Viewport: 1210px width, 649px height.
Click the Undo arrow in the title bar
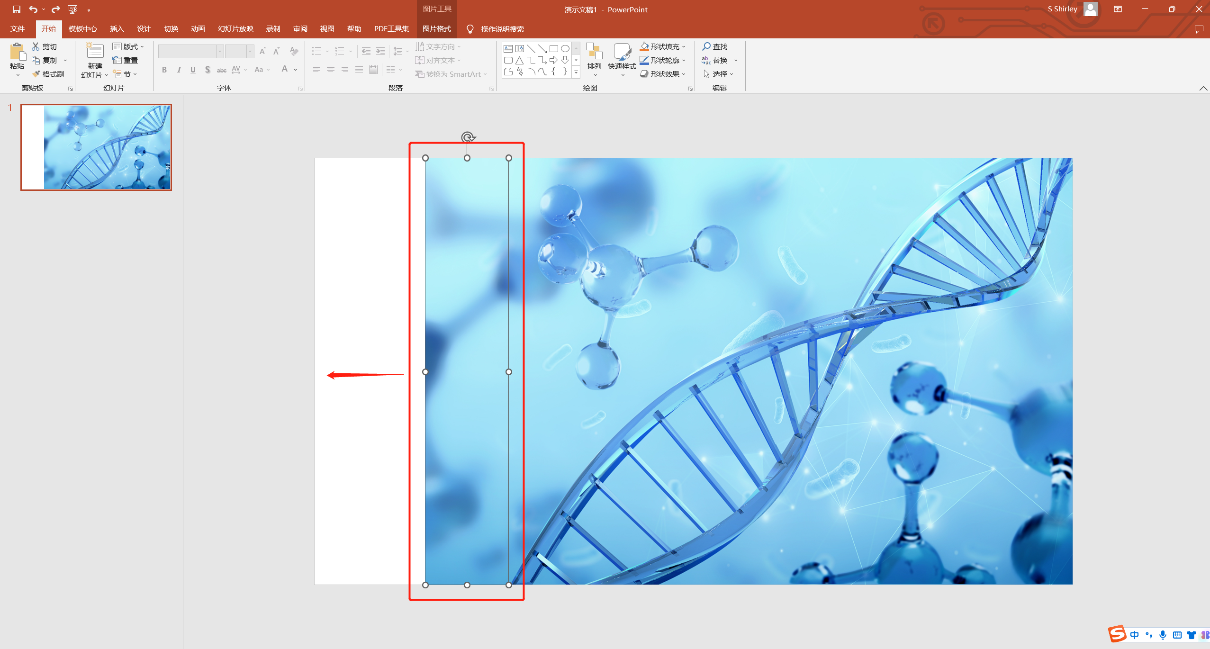[x=33, y=9]
